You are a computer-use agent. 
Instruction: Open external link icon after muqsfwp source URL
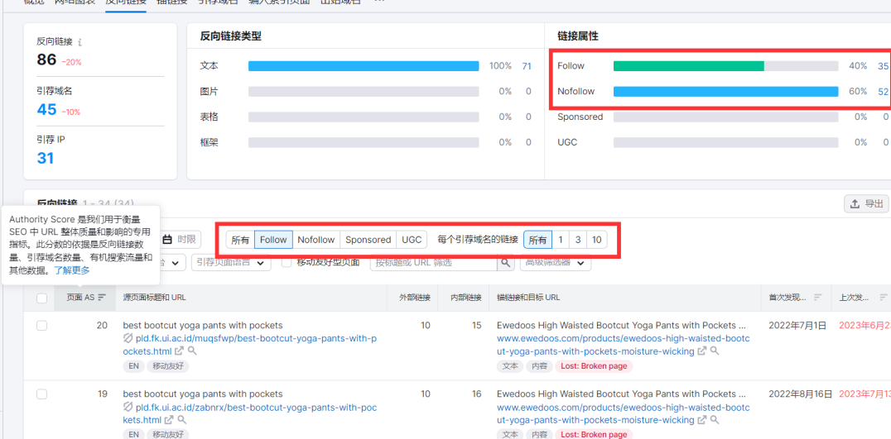(179, 351)
